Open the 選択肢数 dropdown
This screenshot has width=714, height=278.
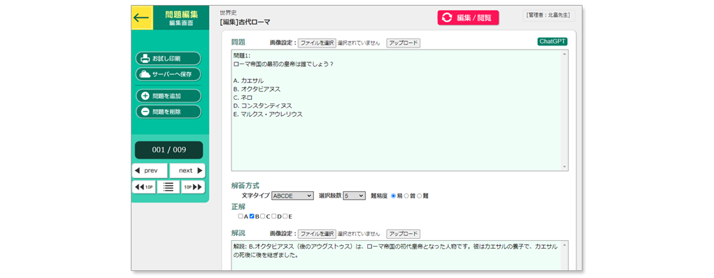[355, 196]
